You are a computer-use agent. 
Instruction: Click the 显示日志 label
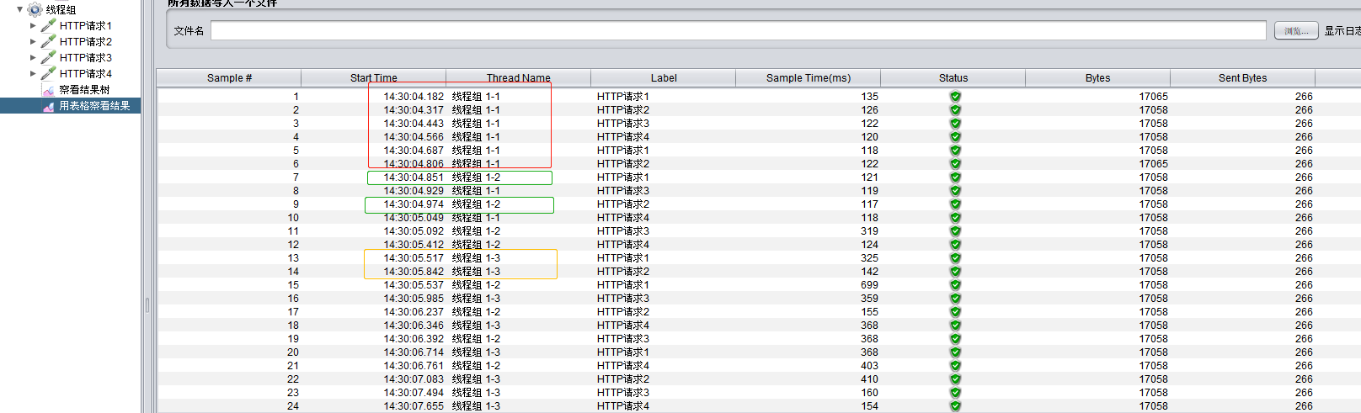(1342, 31)
